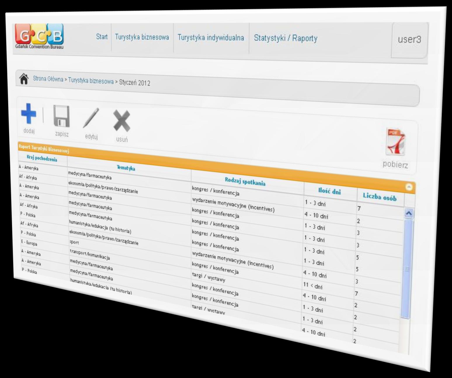
Task: Download report via PDF pobierz icon
Action: (396, 142)
